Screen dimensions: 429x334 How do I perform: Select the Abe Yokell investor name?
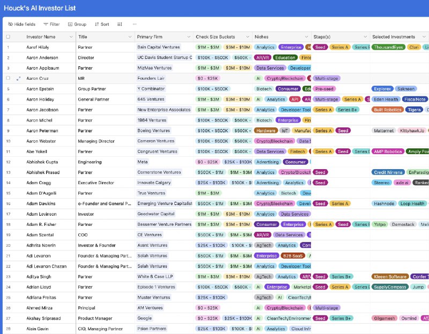[36, 151]
